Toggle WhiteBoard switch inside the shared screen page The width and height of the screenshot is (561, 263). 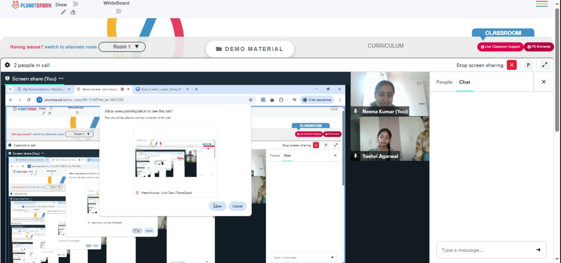[x=76, y=112]
